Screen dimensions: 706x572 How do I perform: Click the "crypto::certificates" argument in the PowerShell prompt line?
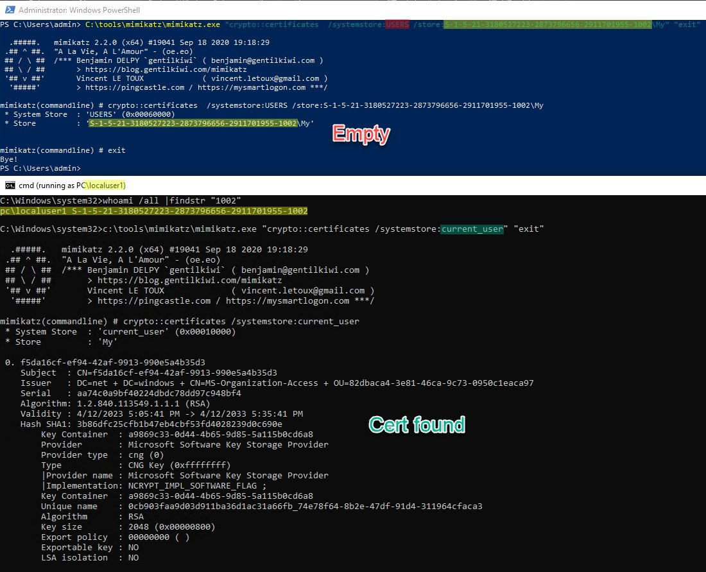click(x=272, y=24)
